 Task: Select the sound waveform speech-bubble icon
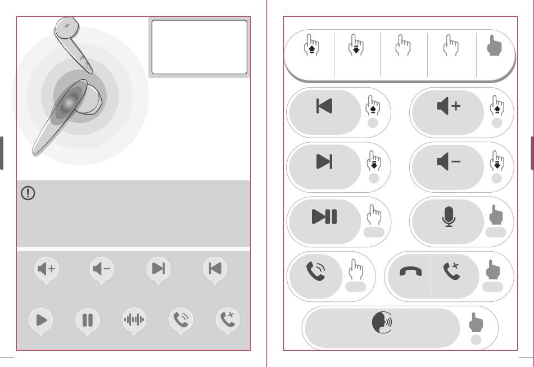point(134,321)
